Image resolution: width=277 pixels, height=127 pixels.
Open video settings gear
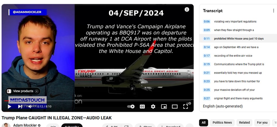153,107
